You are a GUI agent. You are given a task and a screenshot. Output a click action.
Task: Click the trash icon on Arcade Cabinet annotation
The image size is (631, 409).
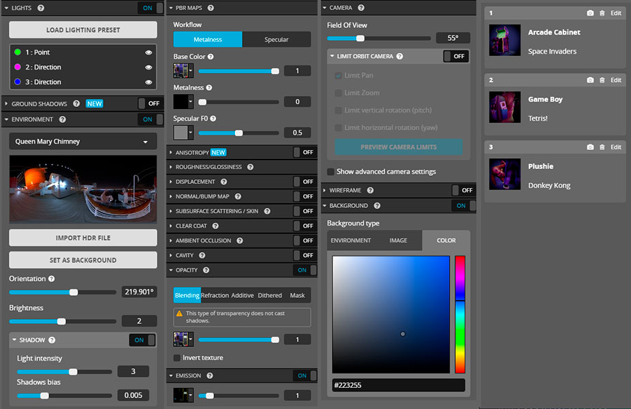coord(602,14)
